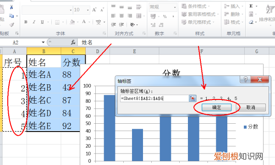Click the phonetic guide 变 icon
Screen dimensions: 275x165
click(x=99, y=22)
